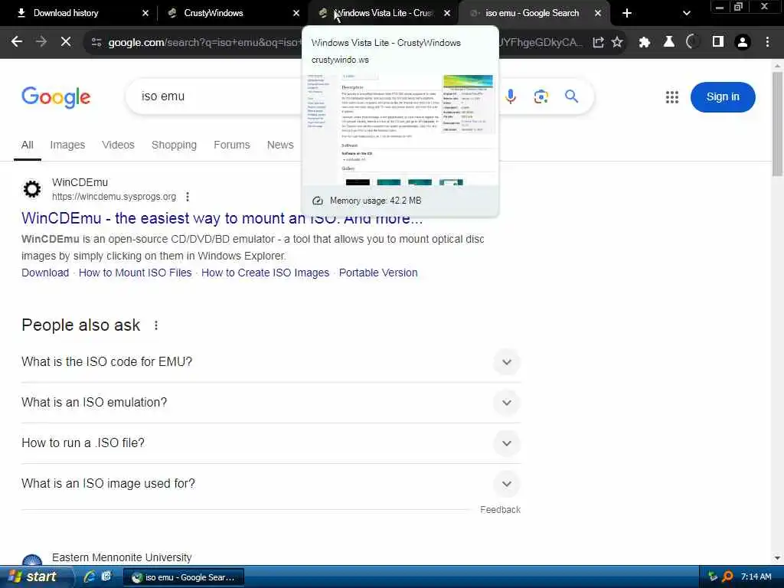The width and height of the screenshot is (784, 588).
Task: Click the search tray icon beside clock
Action: 727,577
